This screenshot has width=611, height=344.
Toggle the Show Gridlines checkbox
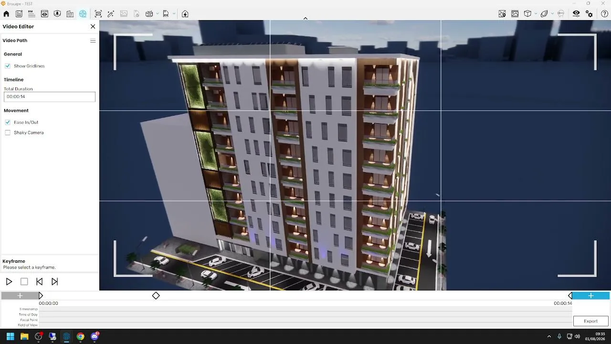tap(8, 66)
